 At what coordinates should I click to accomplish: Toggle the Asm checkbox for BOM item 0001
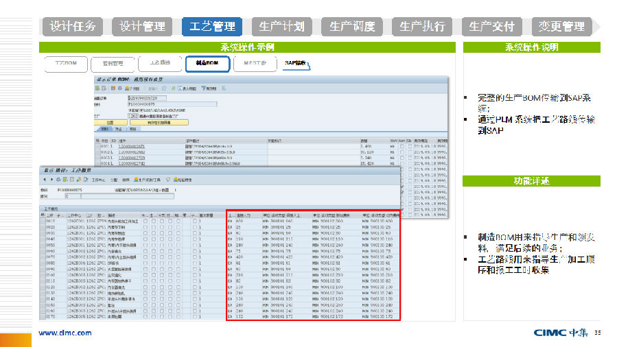[402, 146]
